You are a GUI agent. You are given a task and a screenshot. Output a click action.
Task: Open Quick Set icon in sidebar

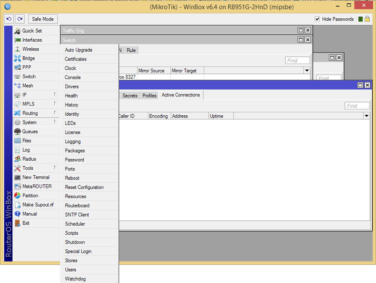(x=17, y=31)
